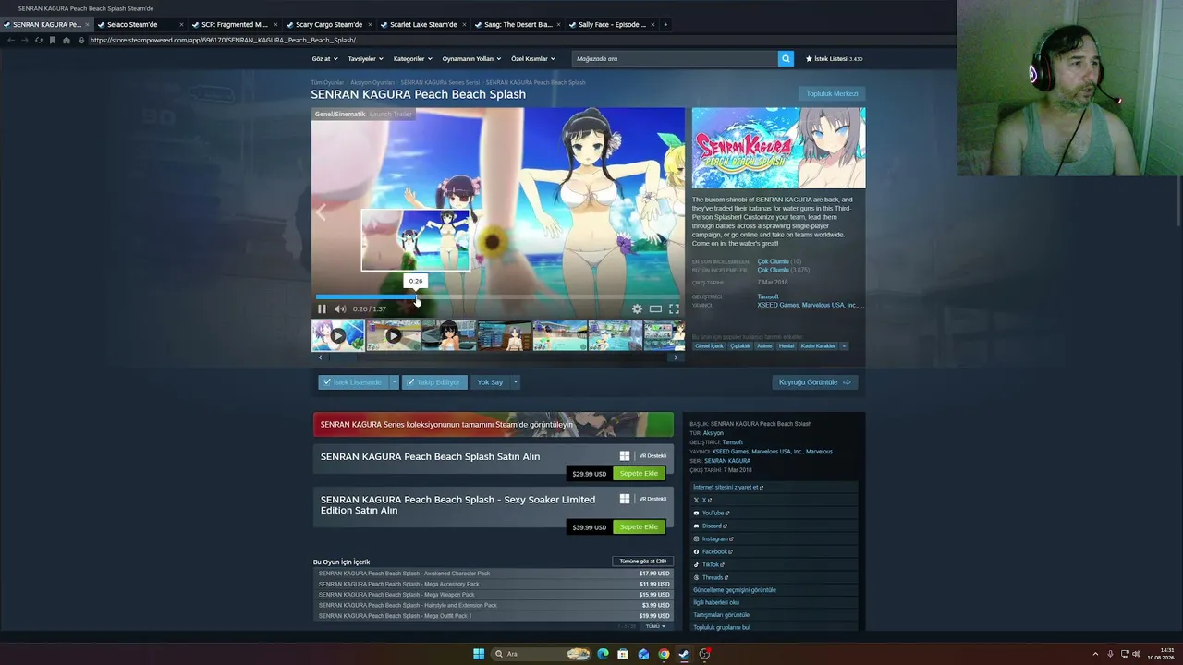This screenshot has width=1183, height=665.
Task: Open Microsoft Edge from the taskbar
Action: coord(603,654)
